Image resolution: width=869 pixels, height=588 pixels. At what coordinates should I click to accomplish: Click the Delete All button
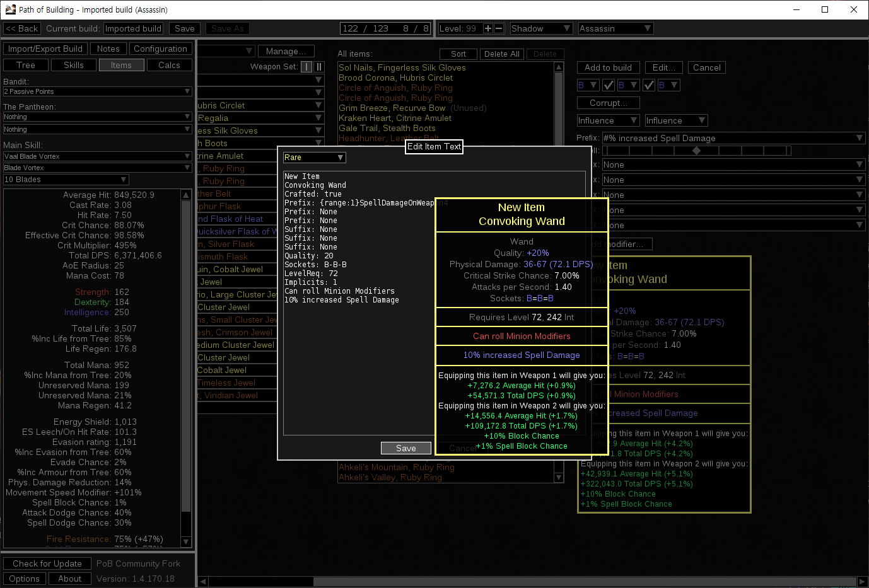[502, 54]
